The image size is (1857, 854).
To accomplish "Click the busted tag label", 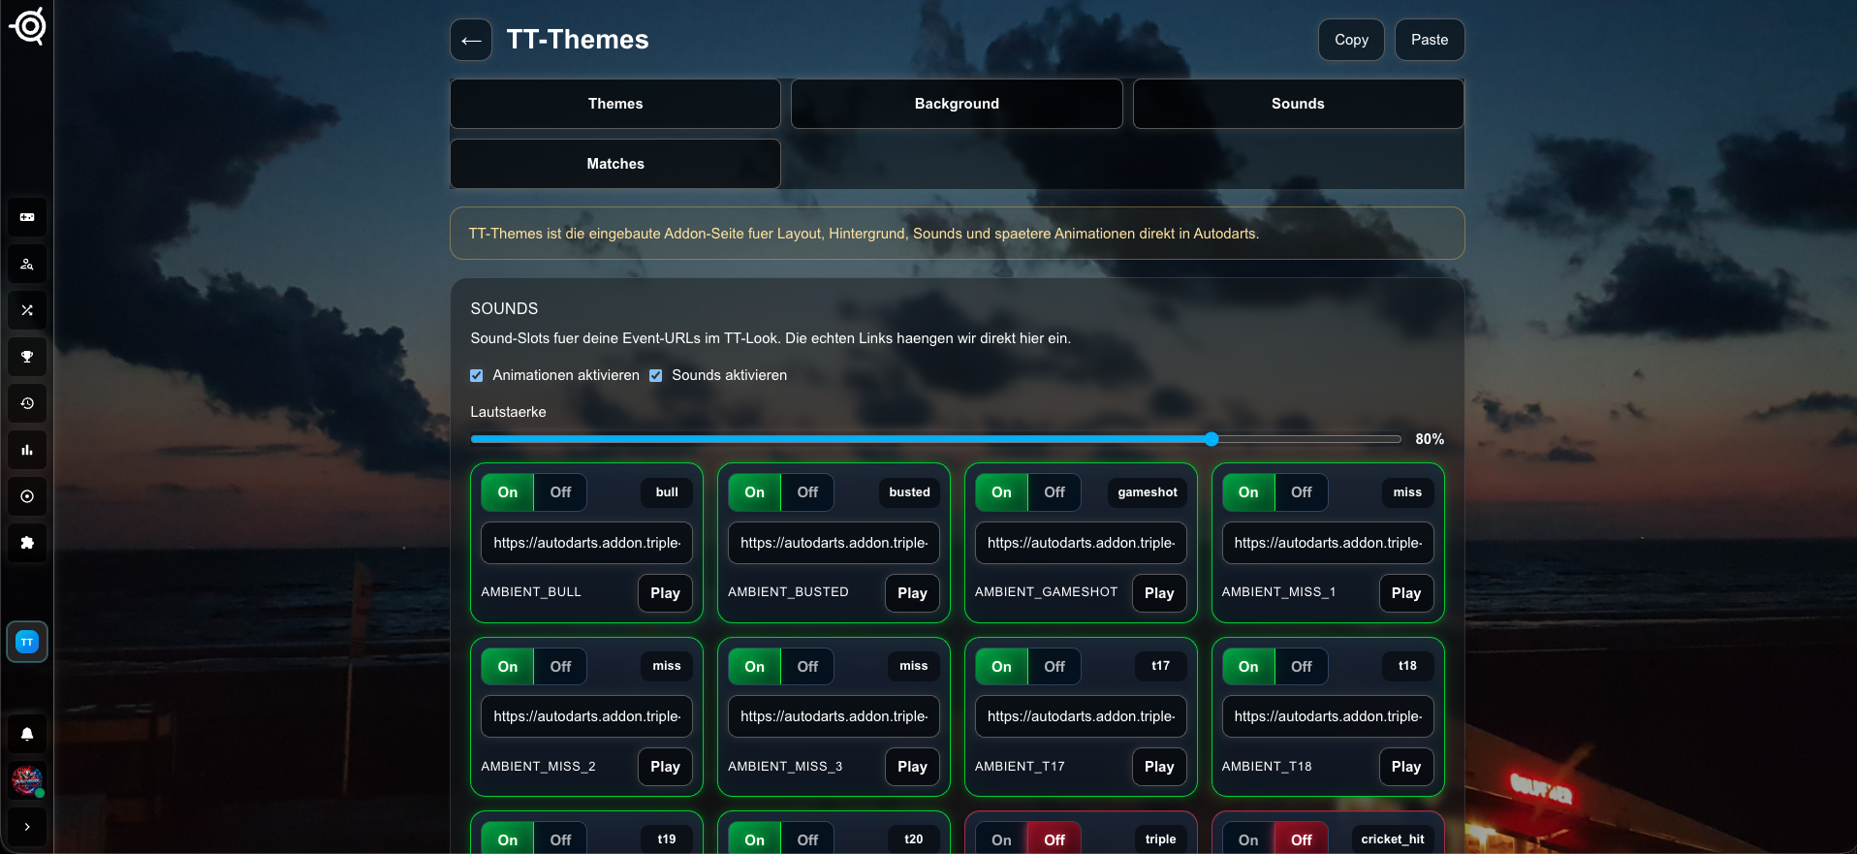I will [909, 492].
